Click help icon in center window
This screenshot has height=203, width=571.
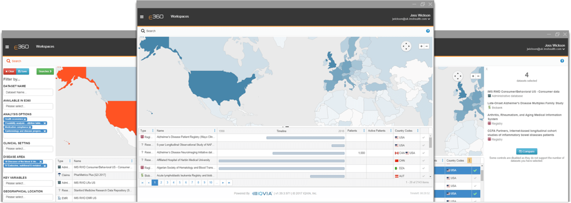(428, 31)
